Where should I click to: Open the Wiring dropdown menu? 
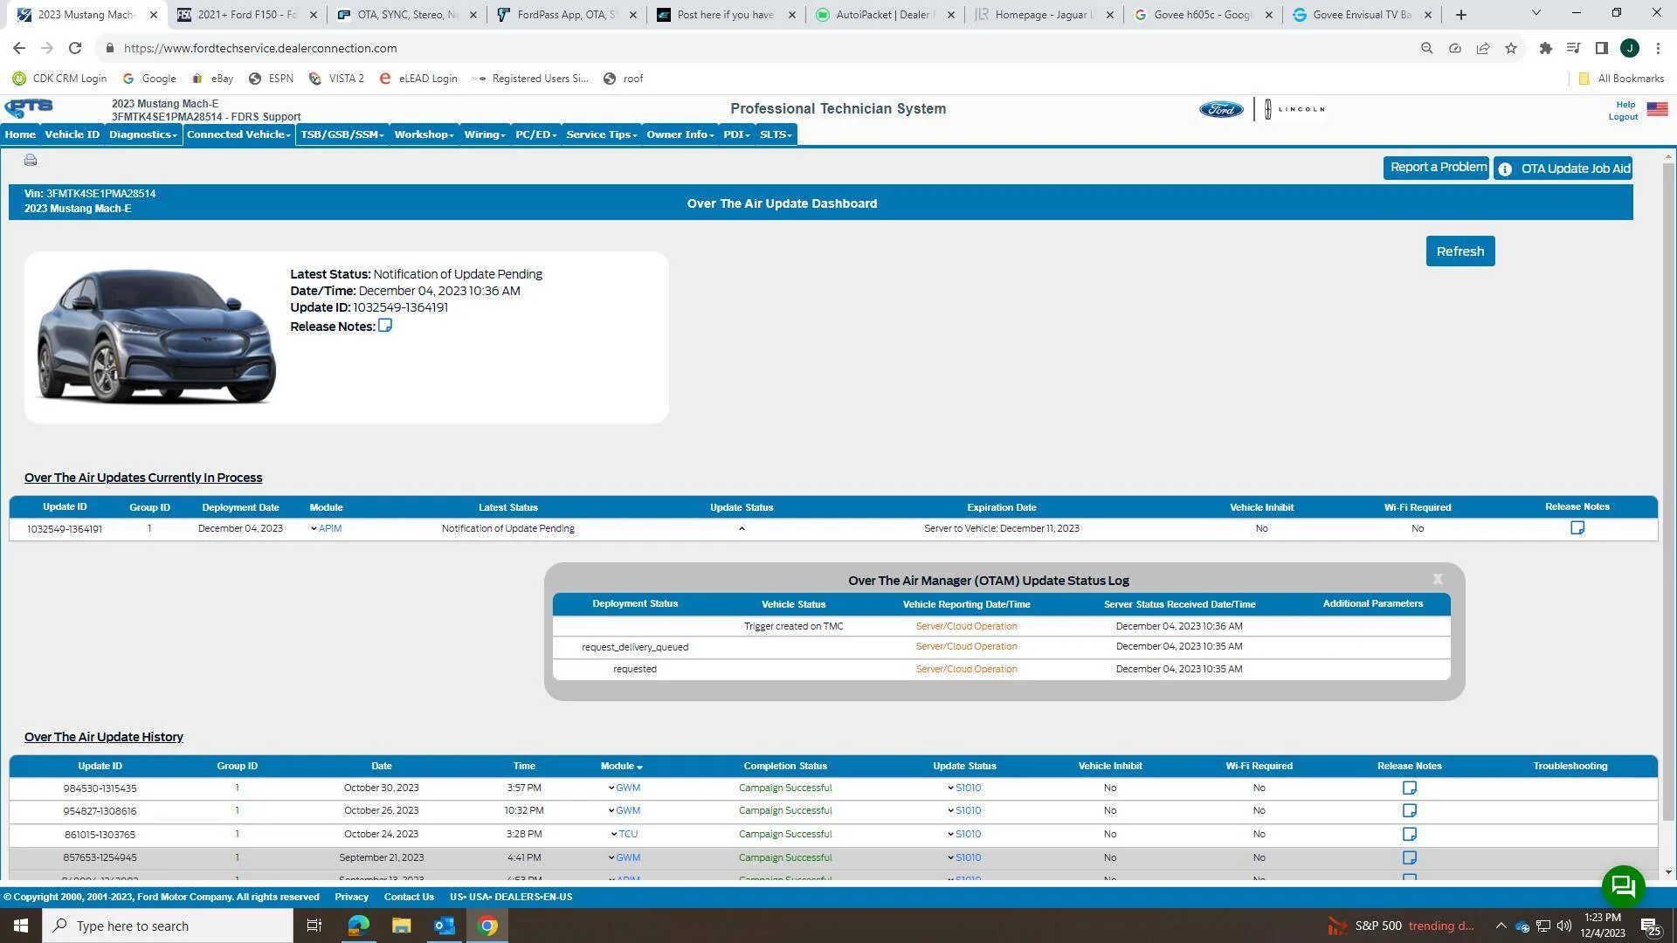point(485,134)
